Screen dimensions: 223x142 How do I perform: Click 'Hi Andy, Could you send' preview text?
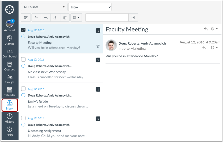pos(57,136)
